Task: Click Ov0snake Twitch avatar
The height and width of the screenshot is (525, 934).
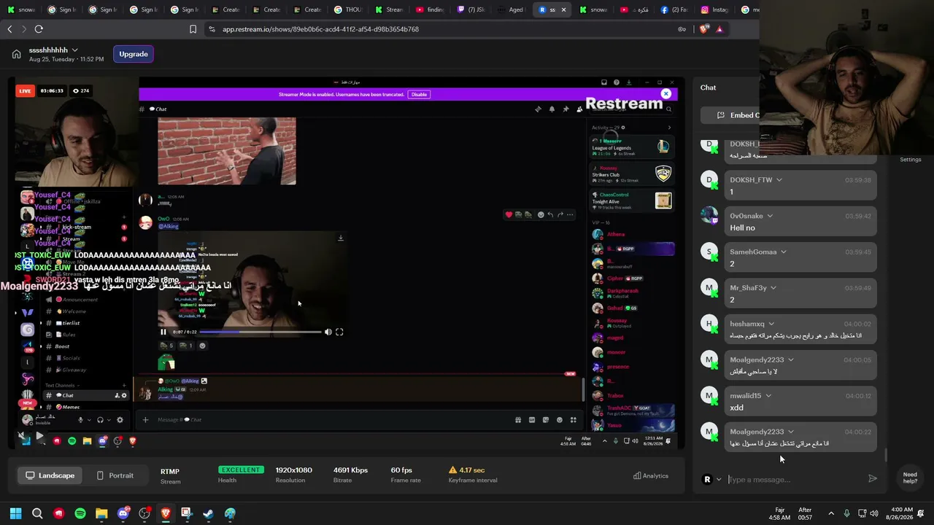Action: tap(709, 216)
